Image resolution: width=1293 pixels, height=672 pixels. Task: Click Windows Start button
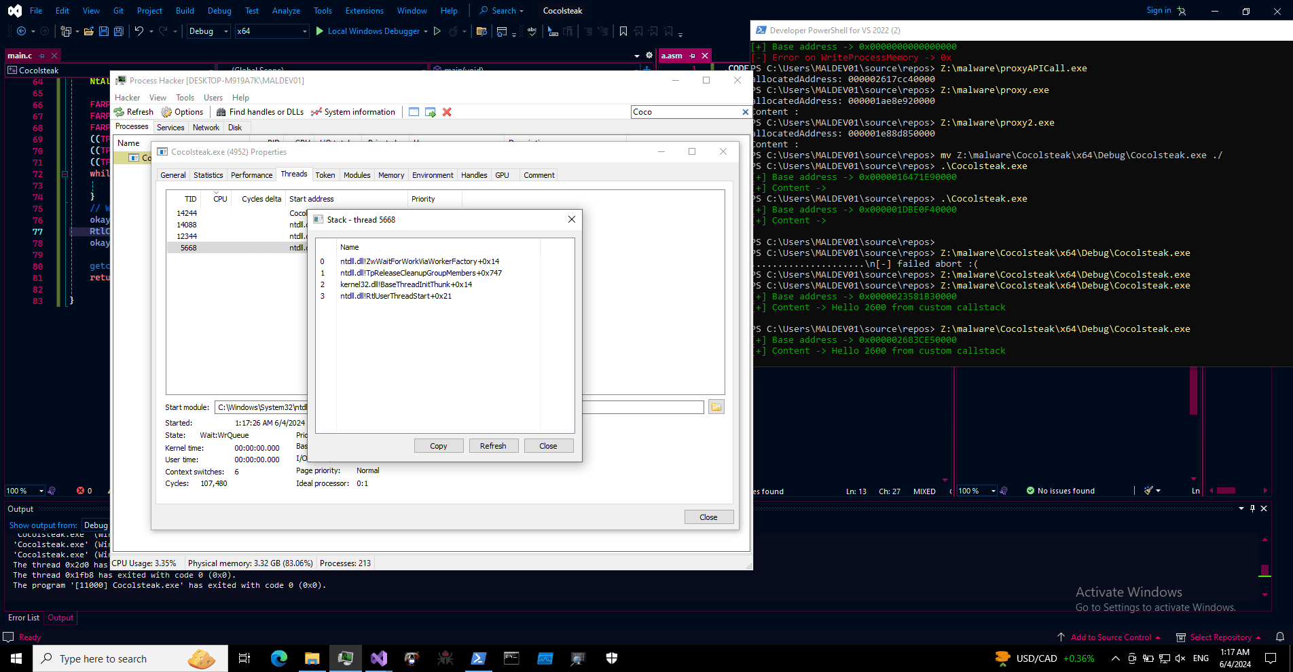[x=16, y=658]
